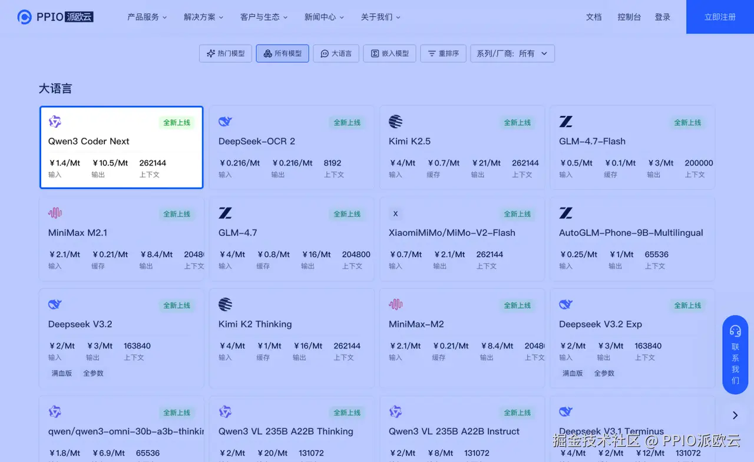Open the 文档 link
The height and width of the screenshot is (462, 754).
[594, 17]
